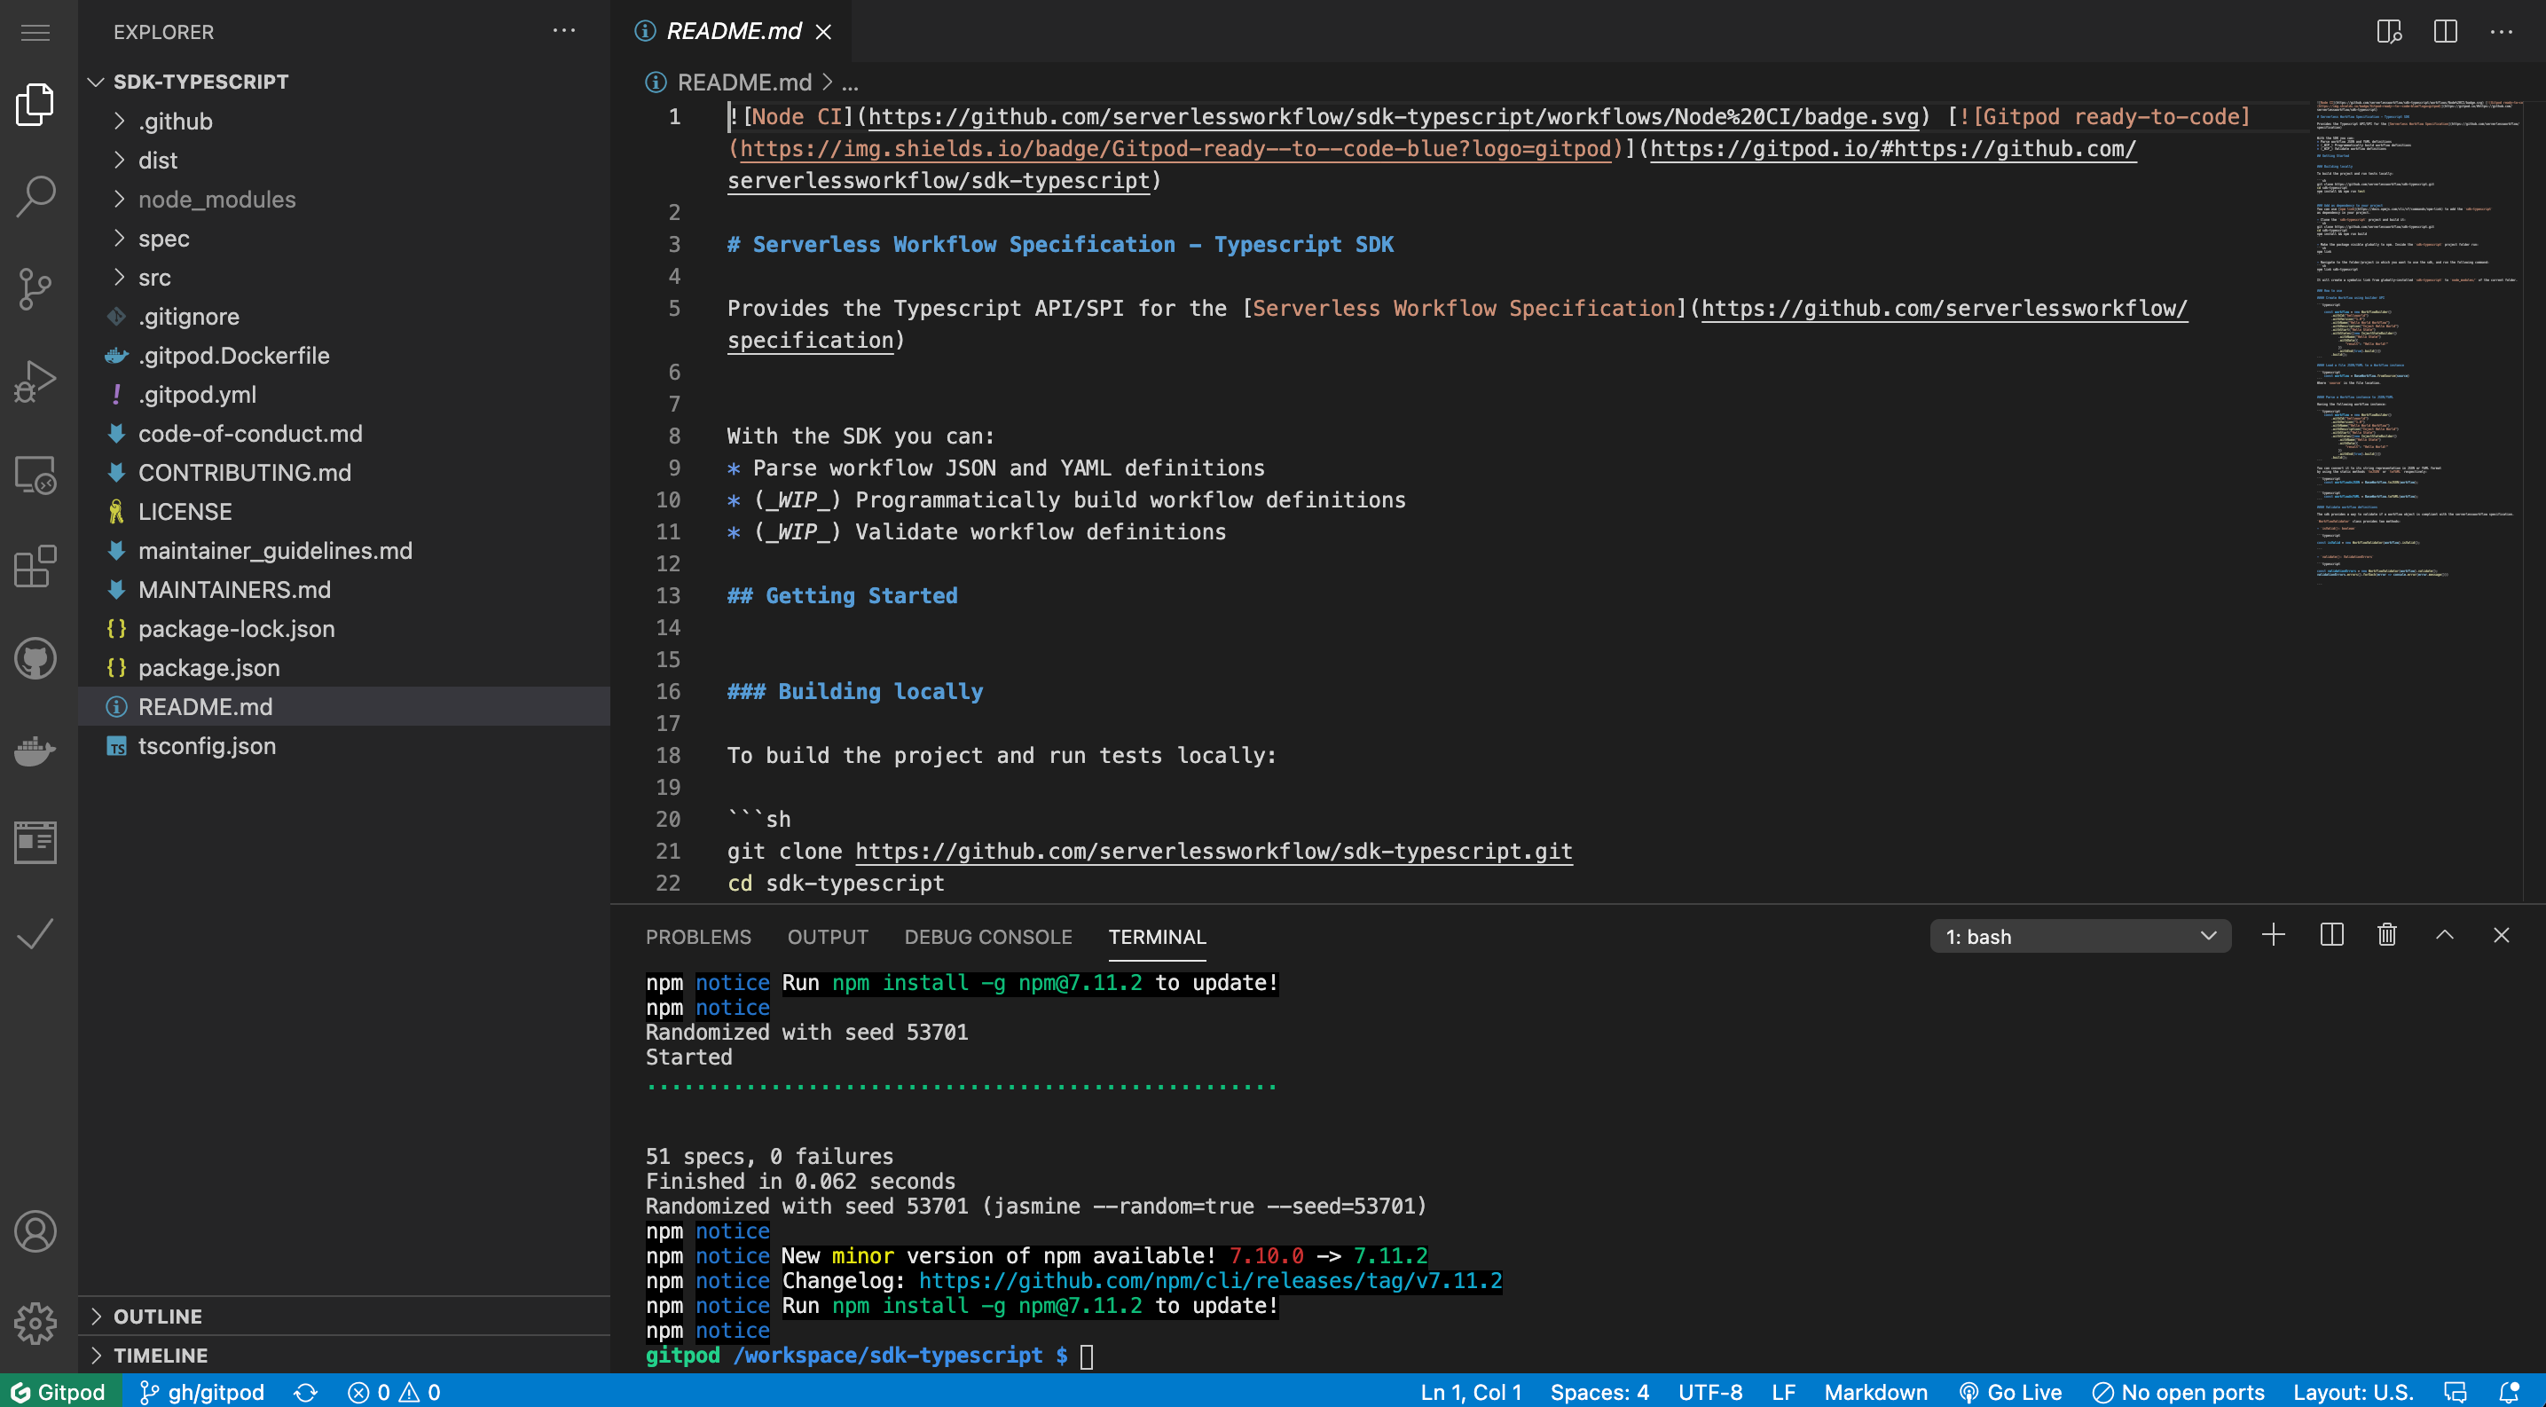
Task: Open preview to the side
Action: 2389,32
